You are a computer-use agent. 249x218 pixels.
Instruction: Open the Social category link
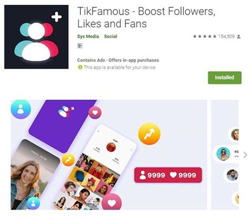(x=111, y=36)
